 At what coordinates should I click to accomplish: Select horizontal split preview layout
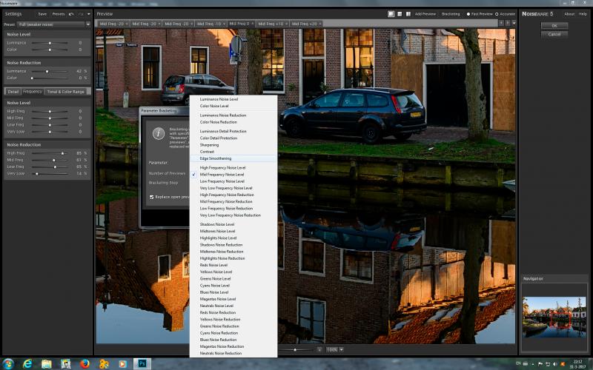pyautogui.click(x=400, y=14)
